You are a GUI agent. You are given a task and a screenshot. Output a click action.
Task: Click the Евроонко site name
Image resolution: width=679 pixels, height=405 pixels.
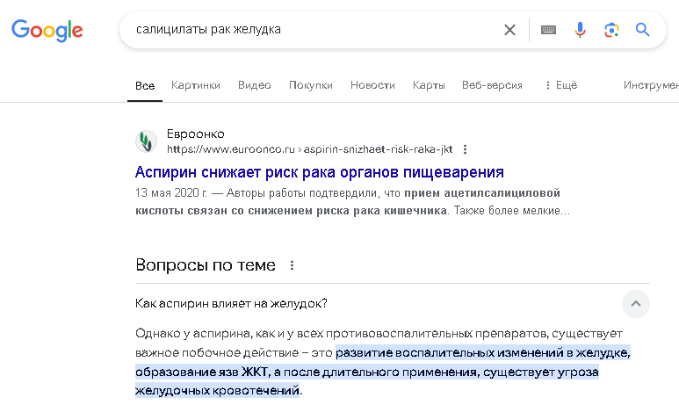pos(195,134)
